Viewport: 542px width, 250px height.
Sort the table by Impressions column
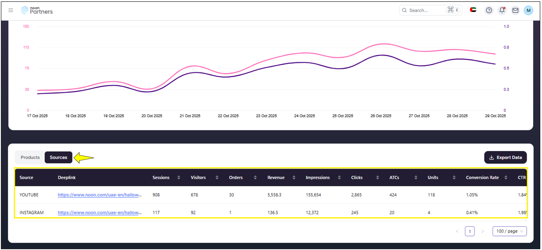tap(338, 178)
